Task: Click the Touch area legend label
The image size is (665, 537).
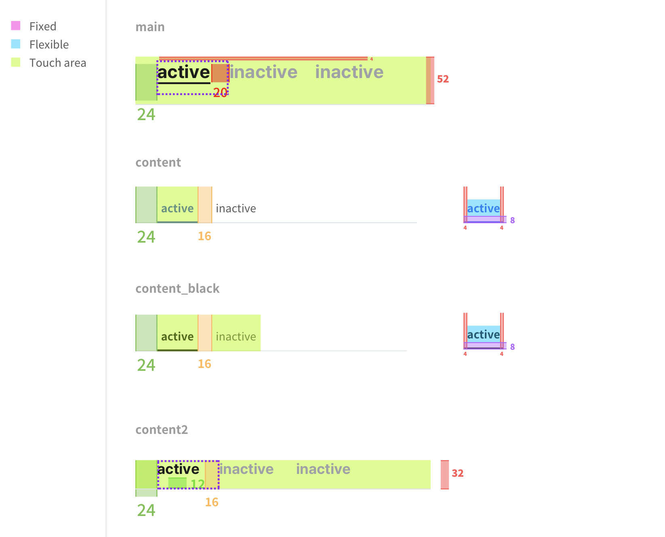Action: point(58,63)
